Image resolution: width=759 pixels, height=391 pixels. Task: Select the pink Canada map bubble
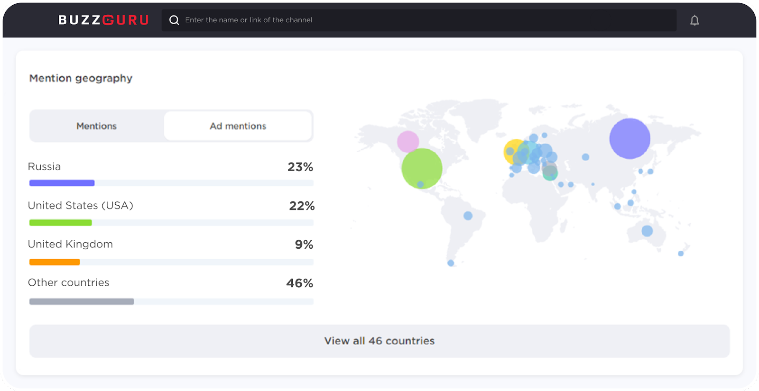pos(407,141)
